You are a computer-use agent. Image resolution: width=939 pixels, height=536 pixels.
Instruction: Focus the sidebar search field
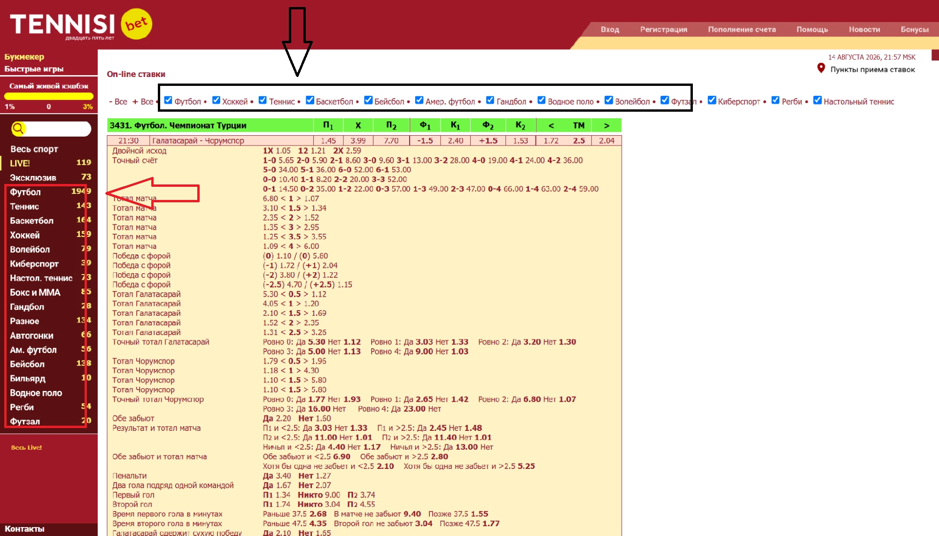[x=57, y=129]
